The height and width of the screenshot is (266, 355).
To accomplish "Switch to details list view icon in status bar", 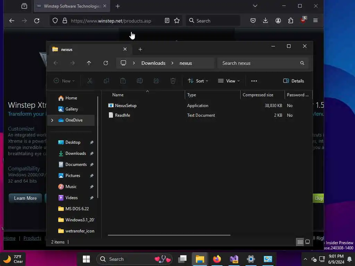I will click(x=300, y=242).
